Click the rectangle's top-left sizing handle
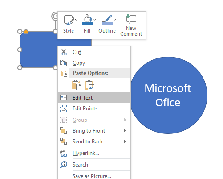Screen dimensions: 223x179 [x=20, y=32]
